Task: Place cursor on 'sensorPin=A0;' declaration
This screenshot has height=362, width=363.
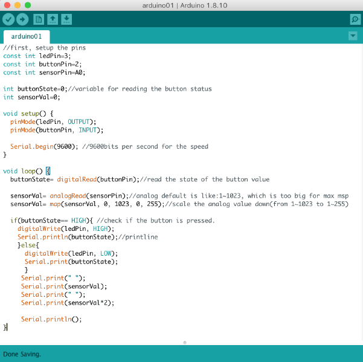Action: (62, 73)
